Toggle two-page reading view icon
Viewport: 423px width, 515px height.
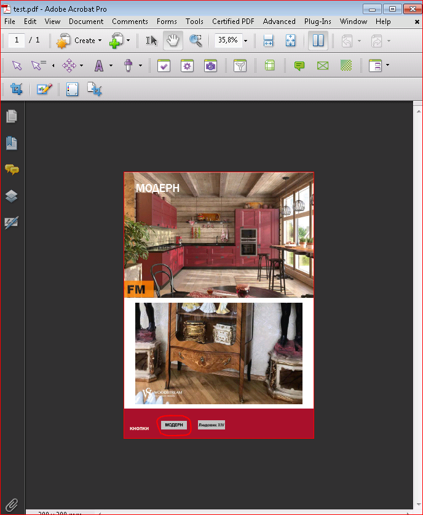coord(318,41)
